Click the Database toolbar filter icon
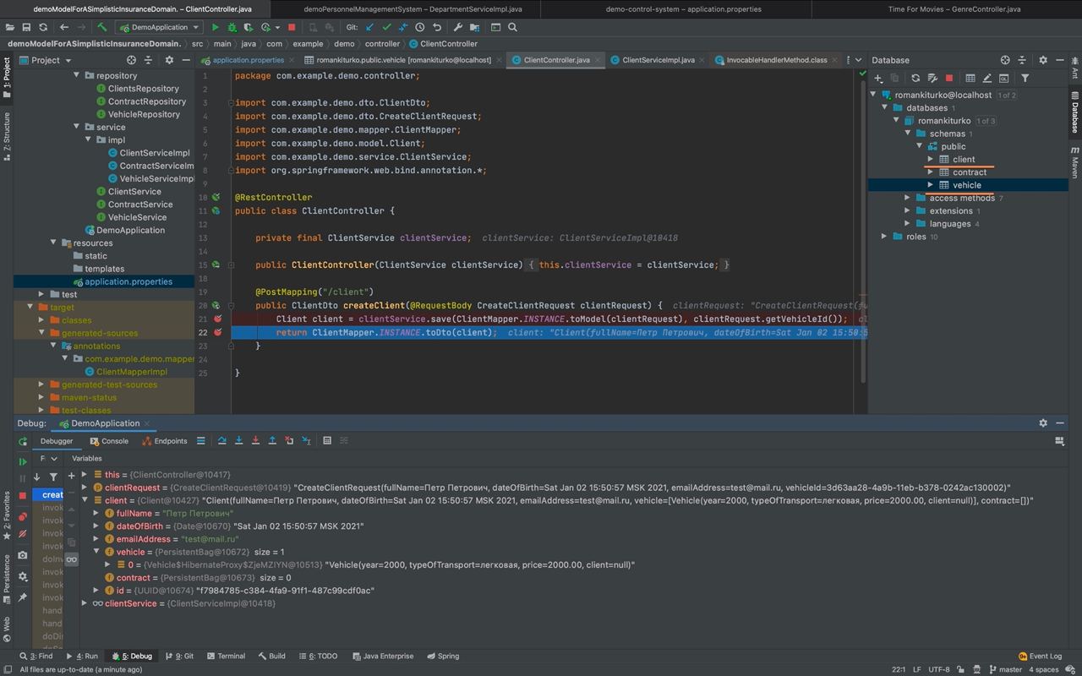This screenshot has width=1082, height=676. (x=1025, y=78)
